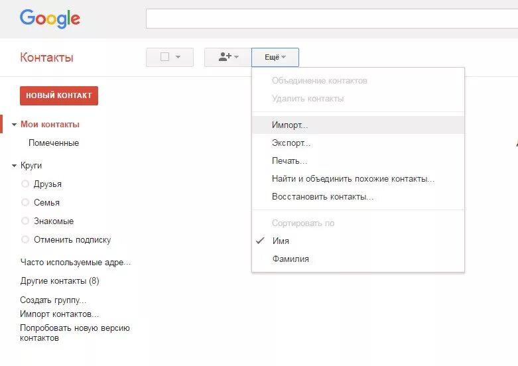Open Другие контакты (8)
518x366 pixels.
pyautogui.click(x=60, y=281)
